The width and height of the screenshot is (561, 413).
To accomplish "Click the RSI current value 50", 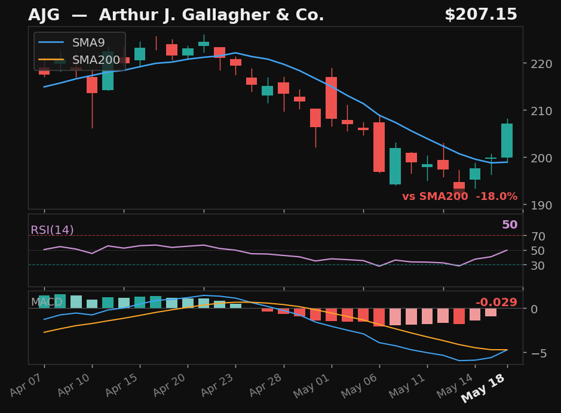I will tap(510, 225).
